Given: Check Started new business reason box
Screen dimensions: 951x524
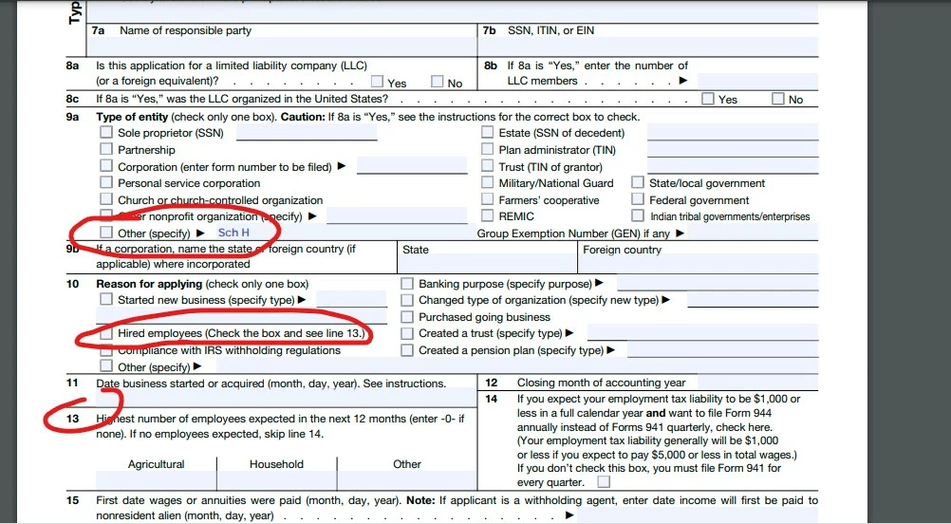Looking at the screenshot, I should click(106, 299).
